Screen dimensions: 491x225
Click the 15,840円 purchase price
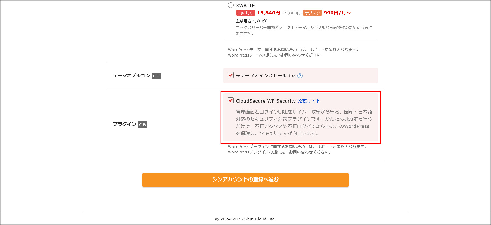pos(268,13)
